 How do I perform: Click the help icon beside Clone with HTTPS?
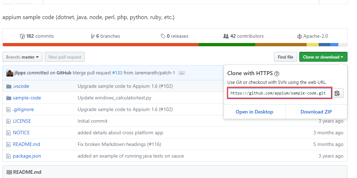277,74
